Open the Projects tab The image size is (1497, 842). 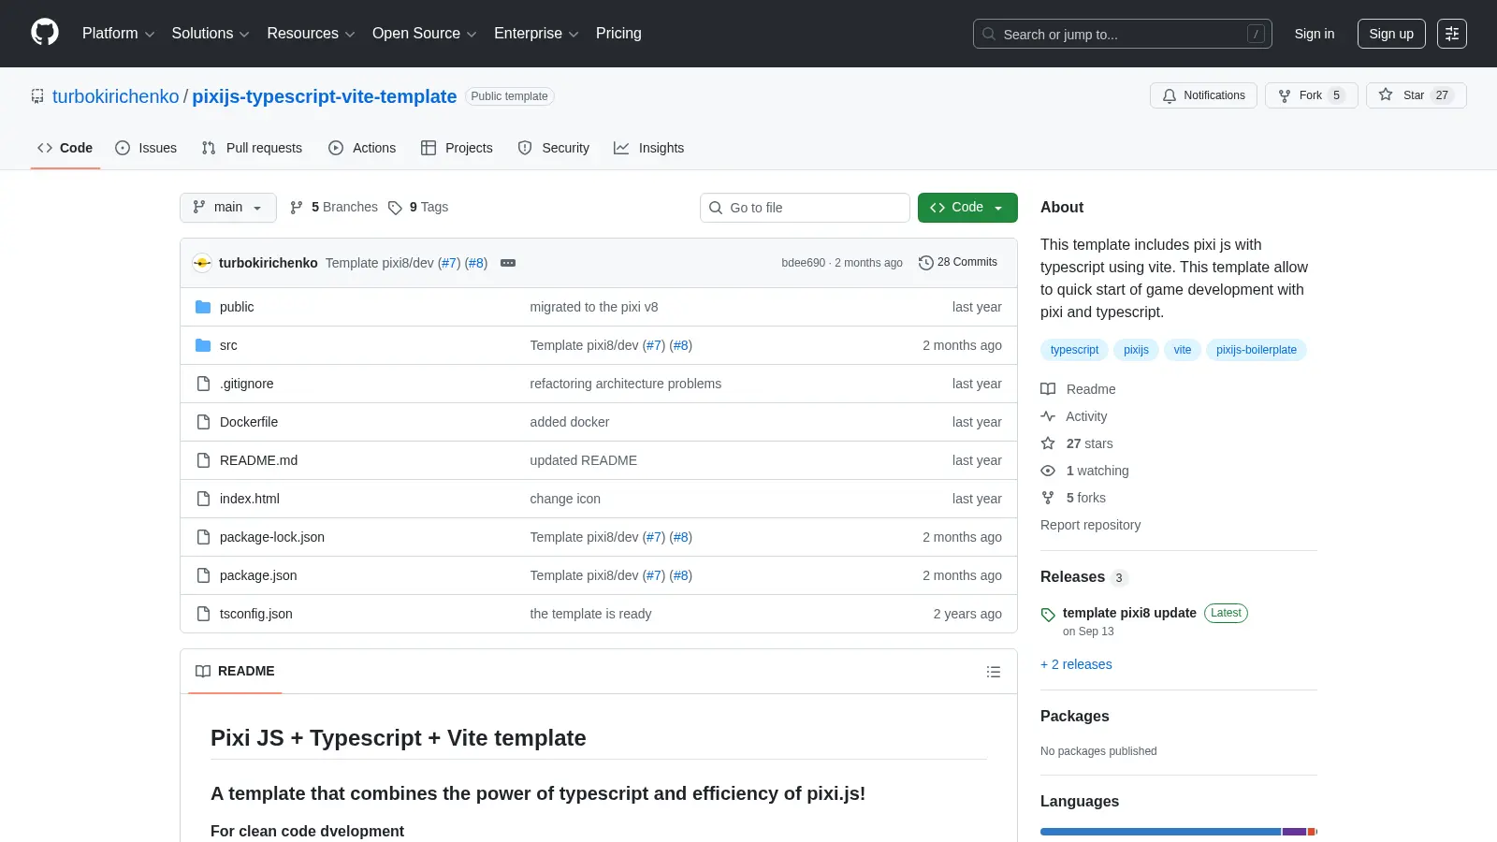click(457, 148)
